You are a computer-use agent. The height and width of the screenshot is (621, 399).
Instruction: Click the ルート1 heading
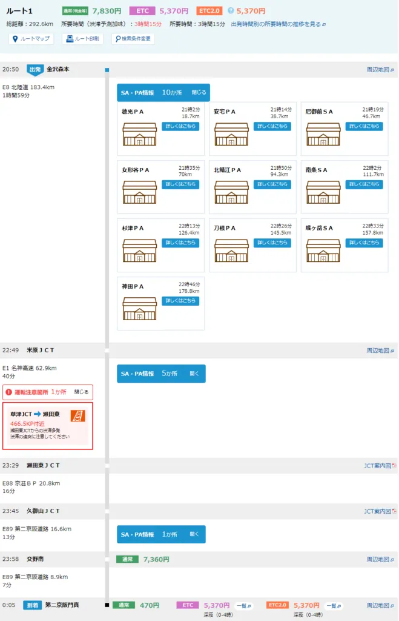[x=19, y=11]
